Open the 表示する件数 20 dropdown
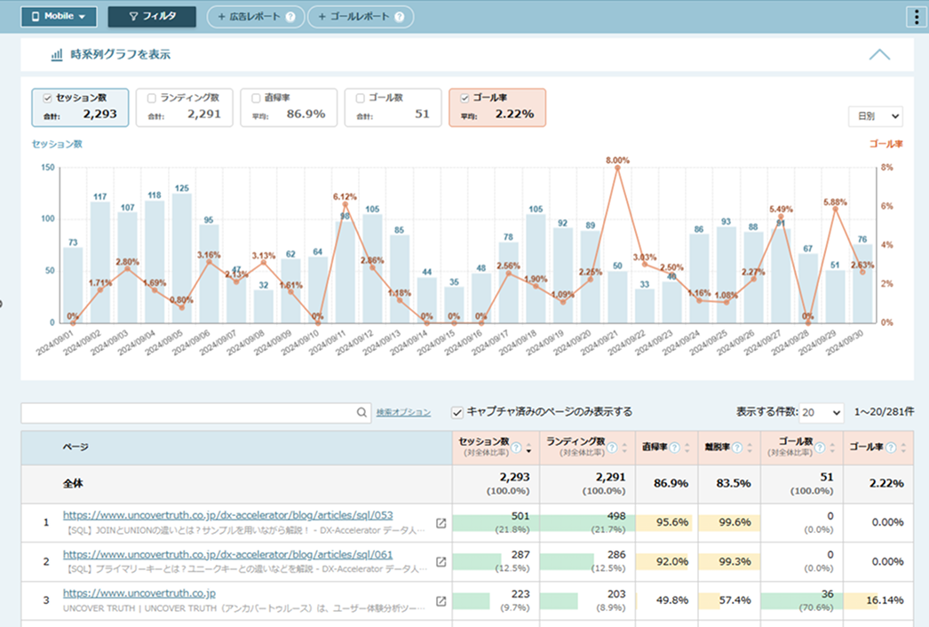This screenshot has width=929, height=627. 822,412
